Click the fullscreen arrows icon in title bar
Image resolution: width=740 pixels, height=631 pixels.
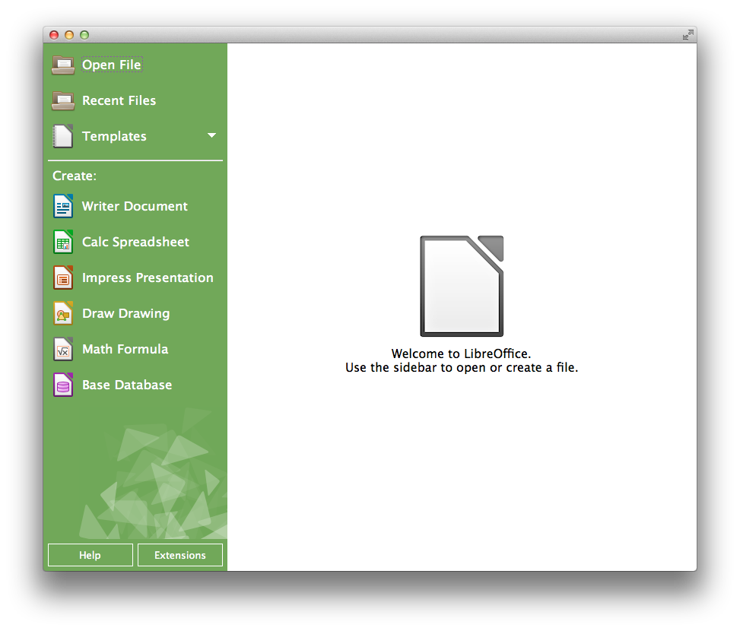click(688, 35)
